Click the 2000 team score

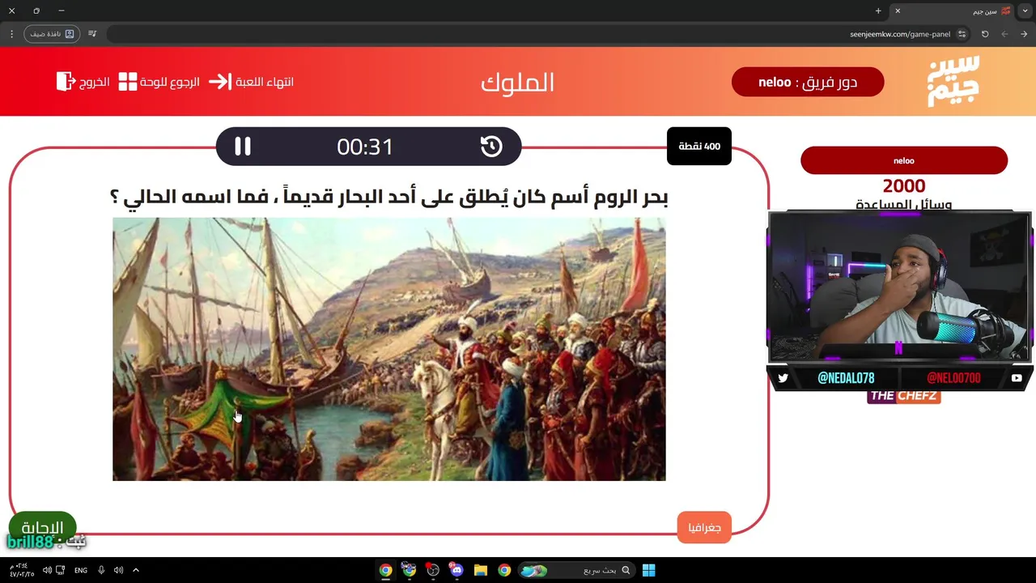point(904,185)
